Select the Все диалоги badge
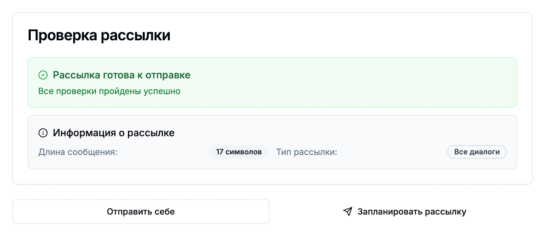 coord(477,152)
